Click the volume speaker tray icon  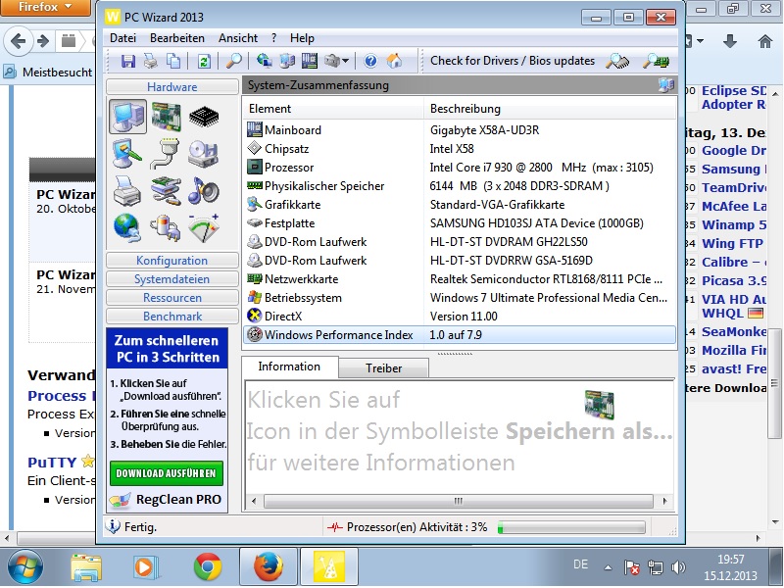(678, 567)
